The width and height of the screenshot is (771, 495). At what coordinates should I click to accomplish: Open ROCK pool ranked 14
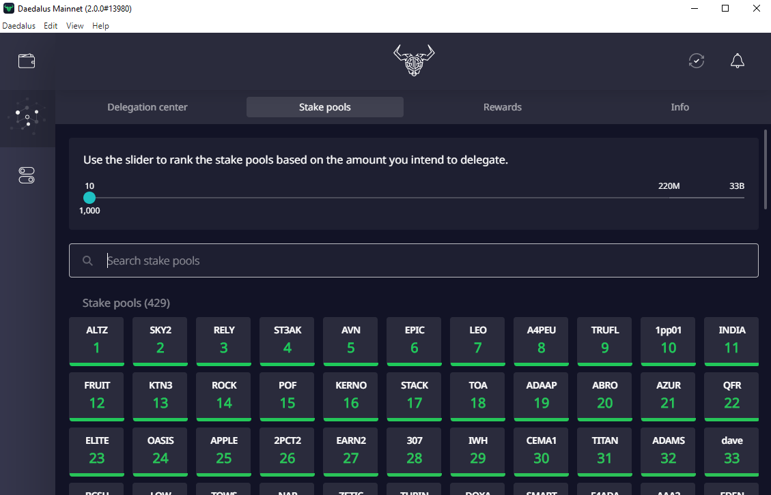pos(224,397)
